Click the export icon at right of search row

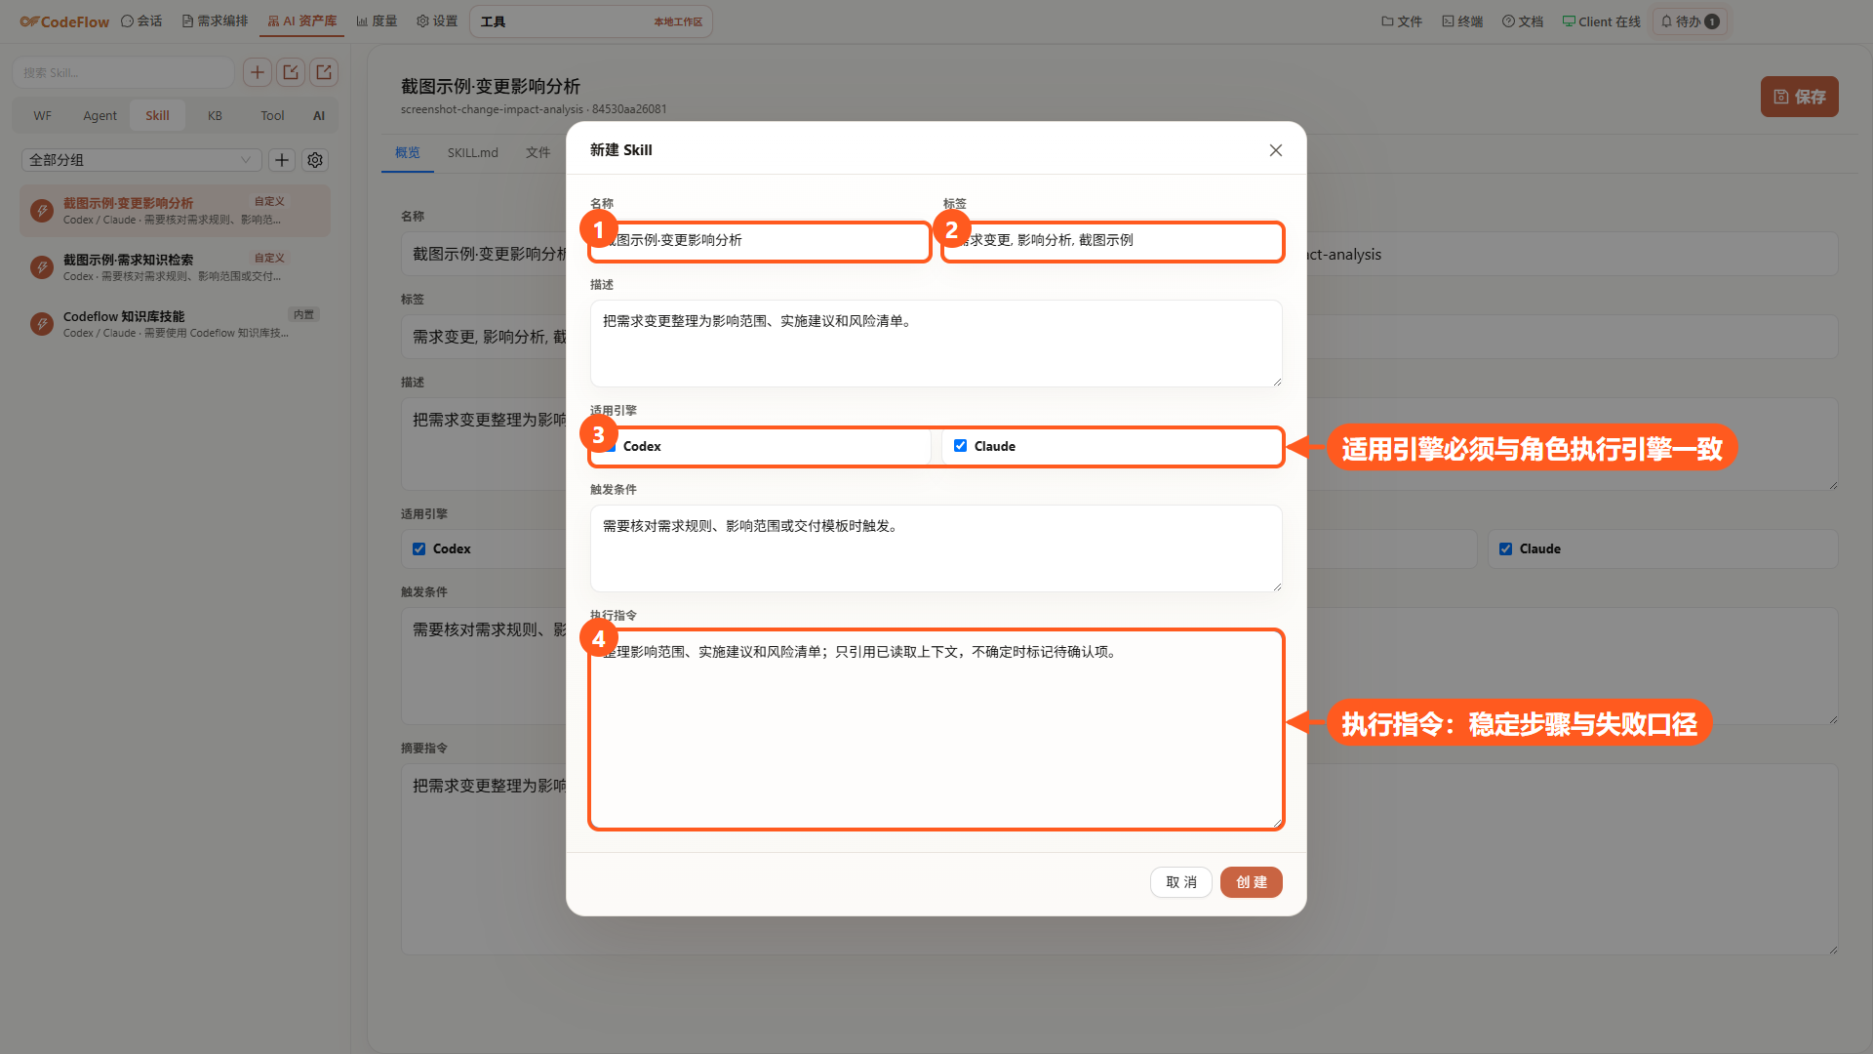point(324,72)
